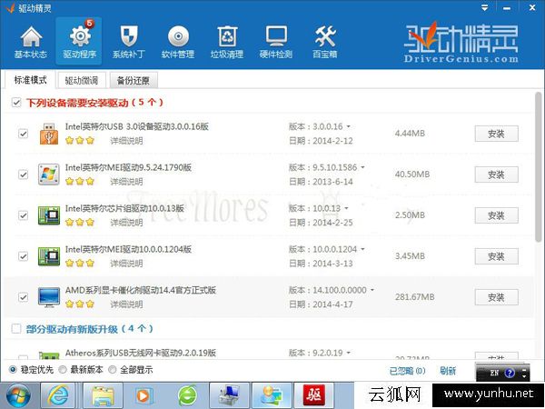The image size is (545, 409).
Task: Select the 最新版本 radio button
Action: [x=63, y=370]
